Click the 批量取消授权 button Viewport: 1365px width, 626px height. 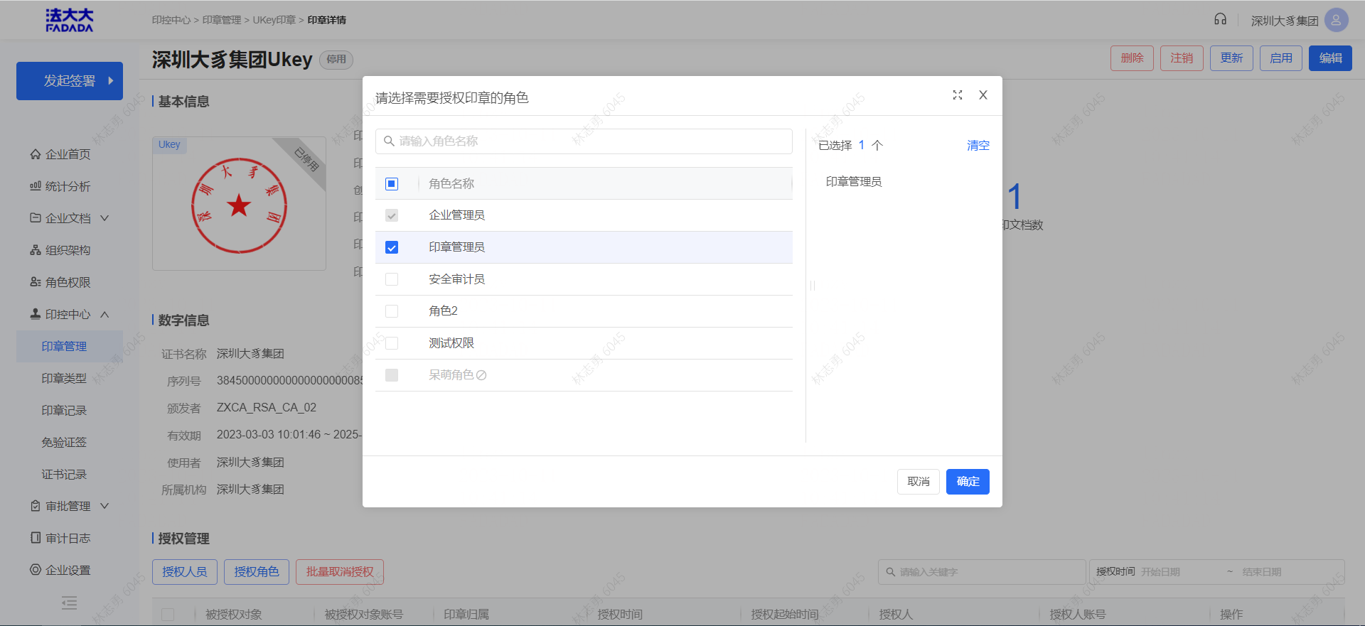(x=340, y=572)
